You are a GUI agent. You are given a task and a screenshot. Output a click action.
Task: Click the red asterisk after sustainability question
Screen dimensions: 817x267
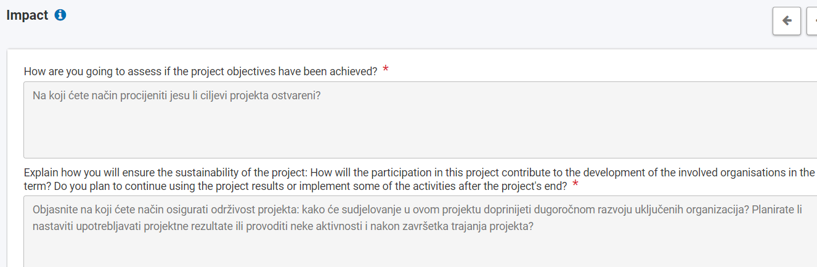pyautogui.click(x=575, y=184)
